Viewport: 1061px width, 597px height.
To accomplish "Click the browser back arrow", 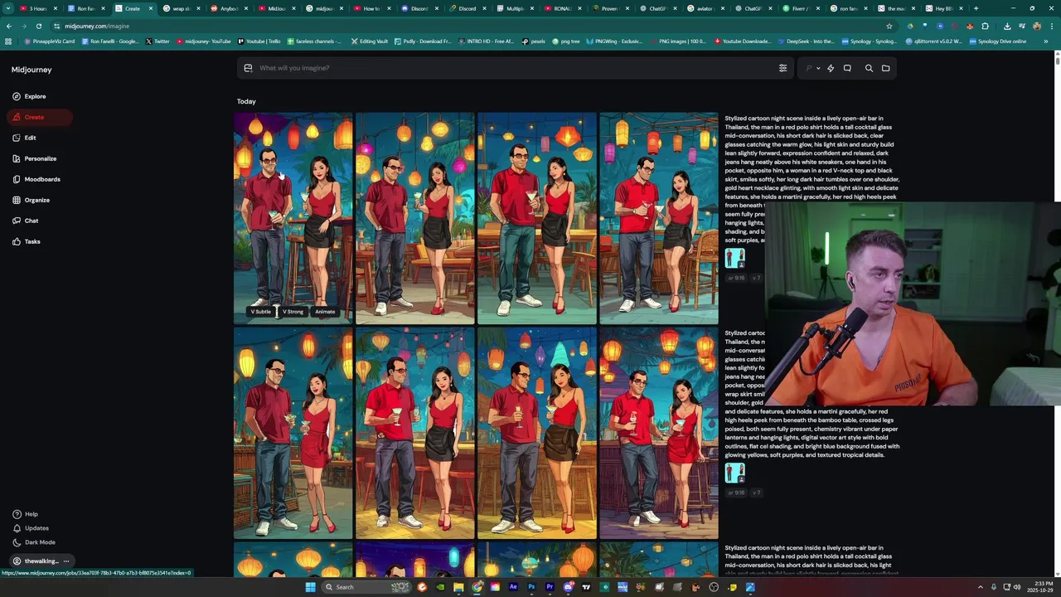I will 9,26.
